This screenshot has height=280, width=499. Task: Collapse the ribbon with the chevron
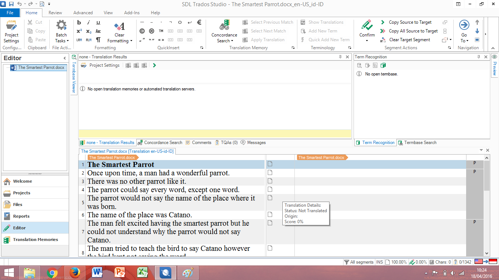tap(493, 48)
